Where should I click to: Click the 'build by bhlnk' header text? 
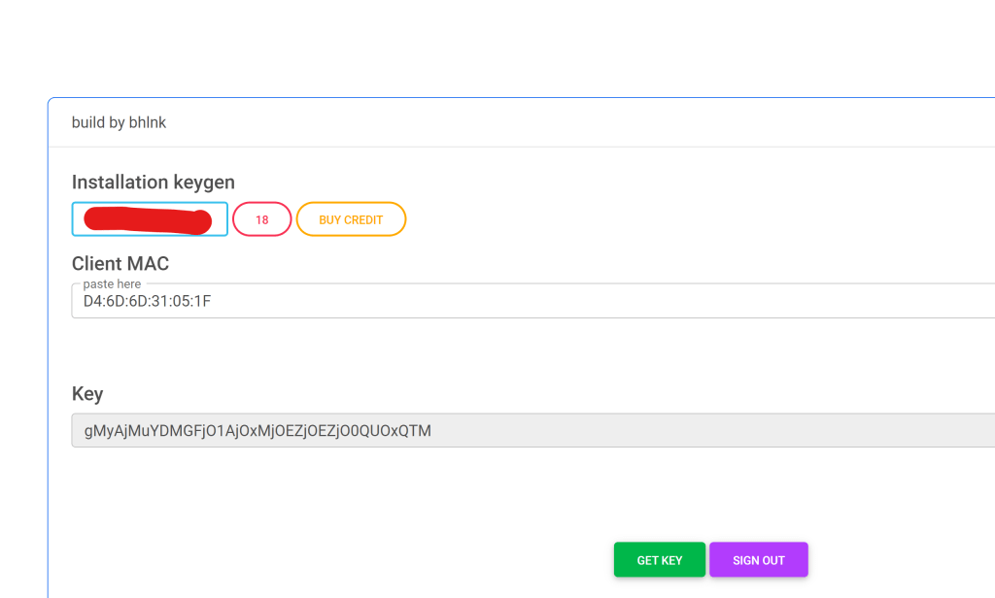119,123
